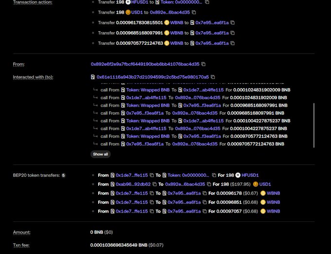
Task: Click the WBNB coin icon for 0.00097057 transfer
Action: (x=263, y=211)
